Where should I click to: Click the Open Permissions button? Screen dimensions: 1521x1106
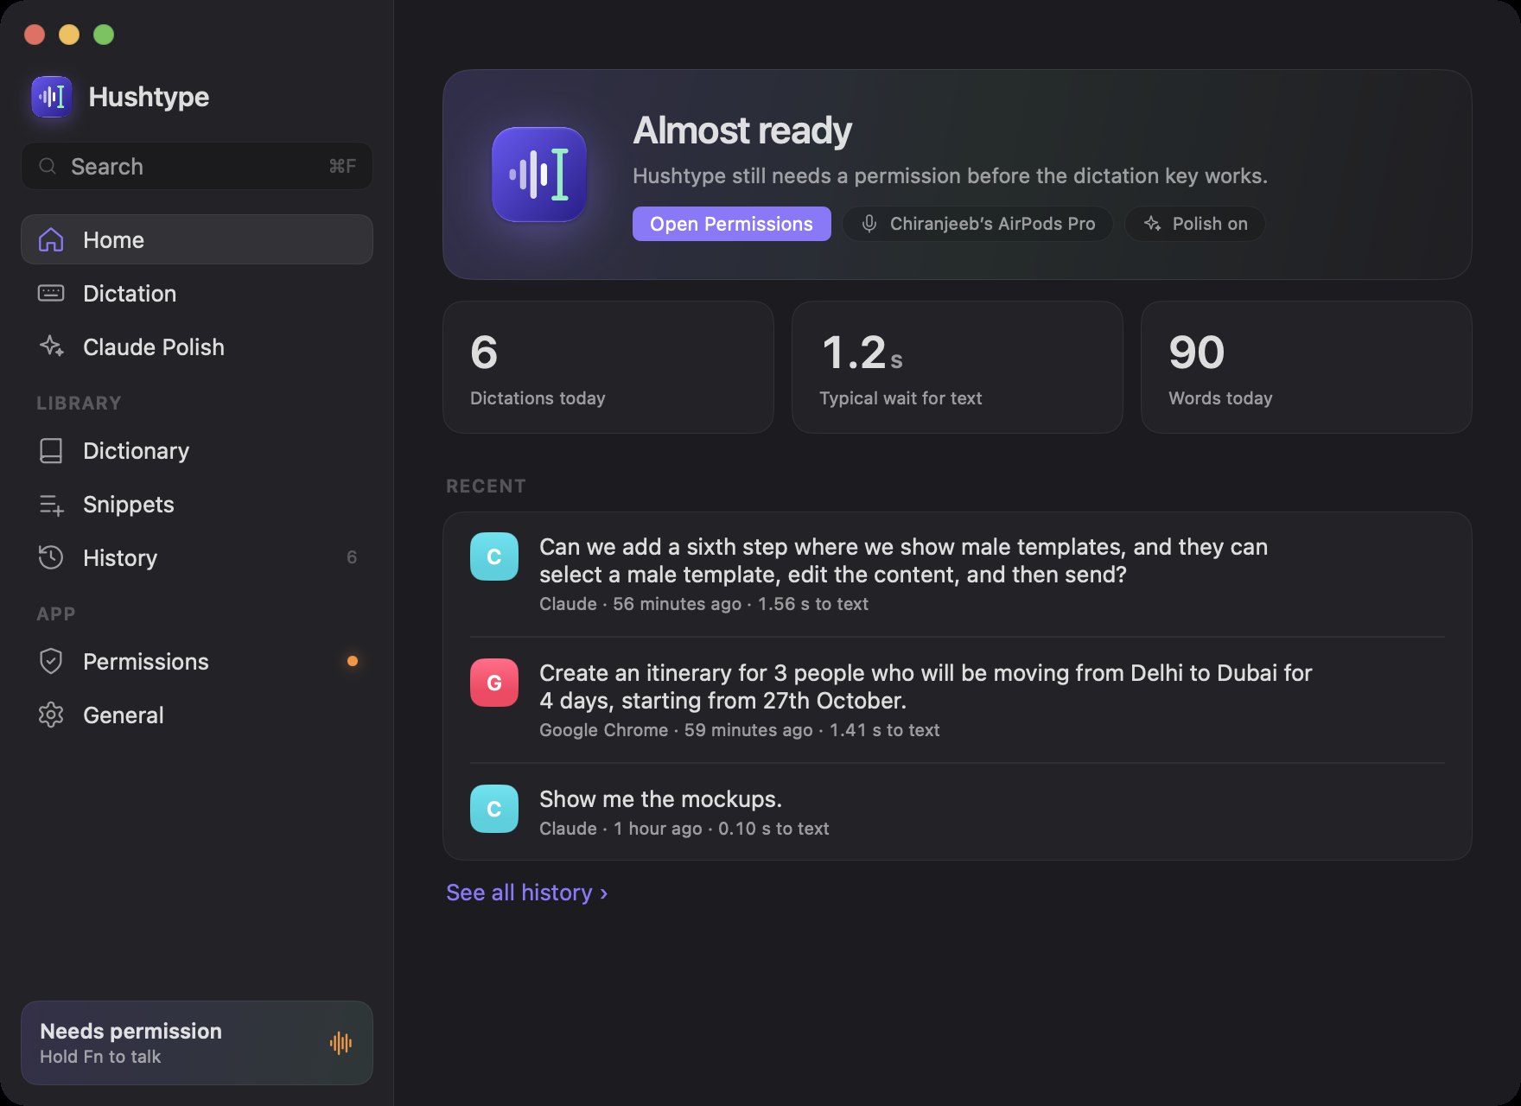click(x=731, y=224)
